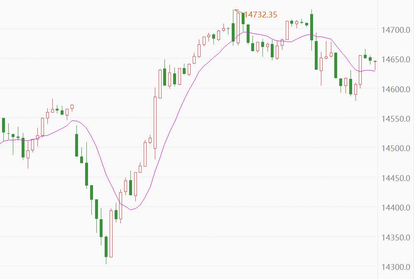Click the 14300.0 price axis label
Viewport: 414px width, 279px height.
click(395, 267)
